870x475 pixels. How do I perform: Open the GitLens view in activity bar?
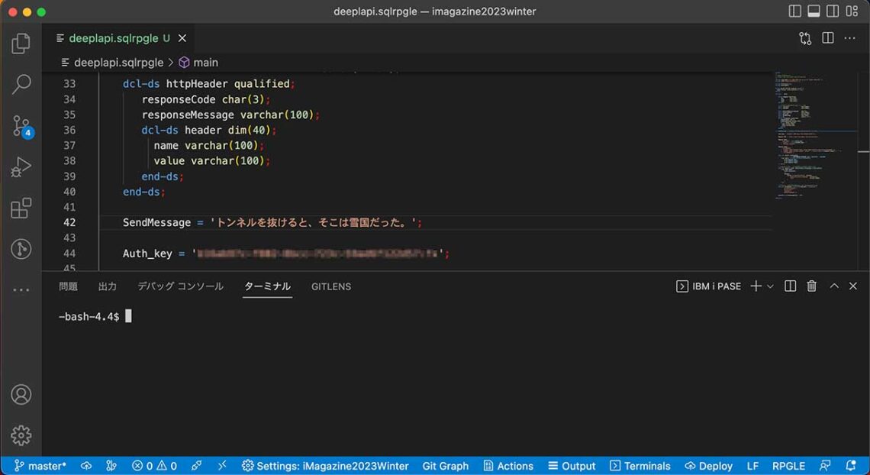click(x=21, y=249)
